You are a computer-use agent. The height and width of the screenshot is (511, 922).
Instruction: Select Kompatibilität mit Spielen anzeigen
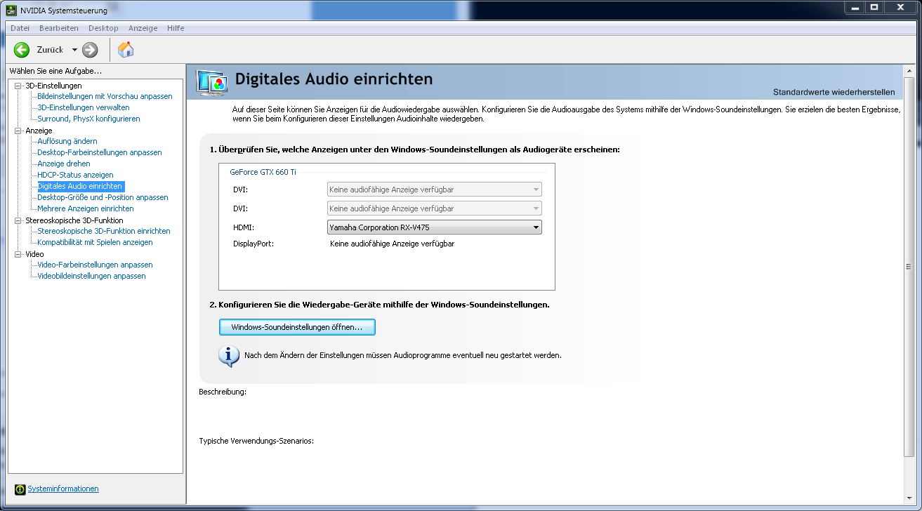95,242
